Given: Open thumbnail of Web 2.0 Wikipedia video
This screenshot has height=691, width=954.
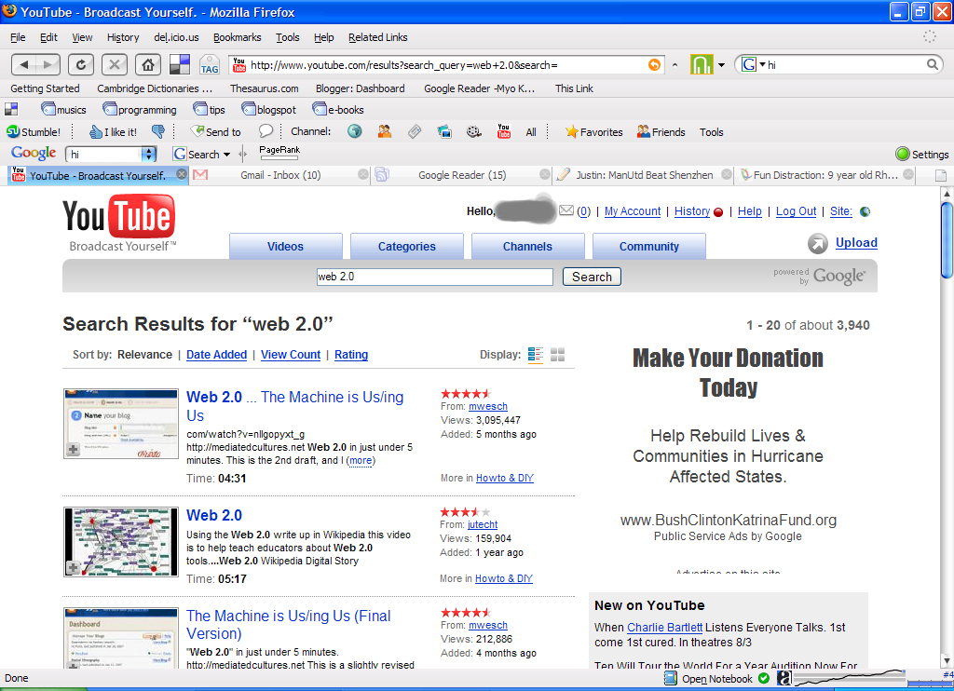Looking at the screenshot, I should point(121,542).
